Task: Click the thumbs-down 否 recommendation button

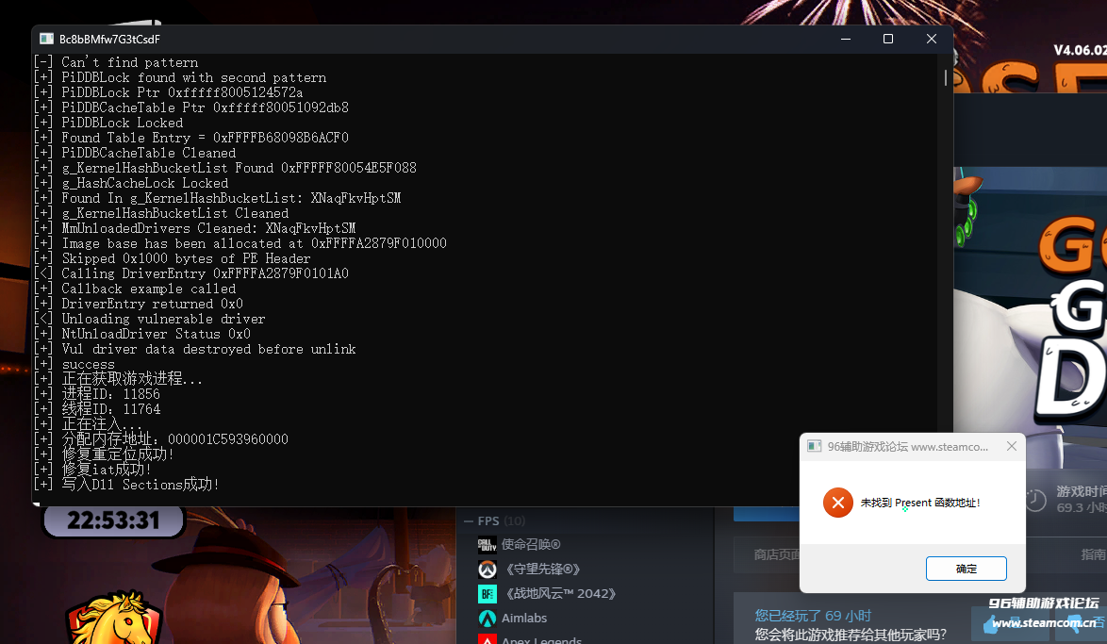Action: click(1082, 625)
